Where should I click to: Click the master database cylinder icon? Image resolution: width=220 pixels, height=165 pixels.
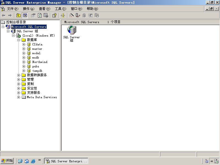click(29, 49)
